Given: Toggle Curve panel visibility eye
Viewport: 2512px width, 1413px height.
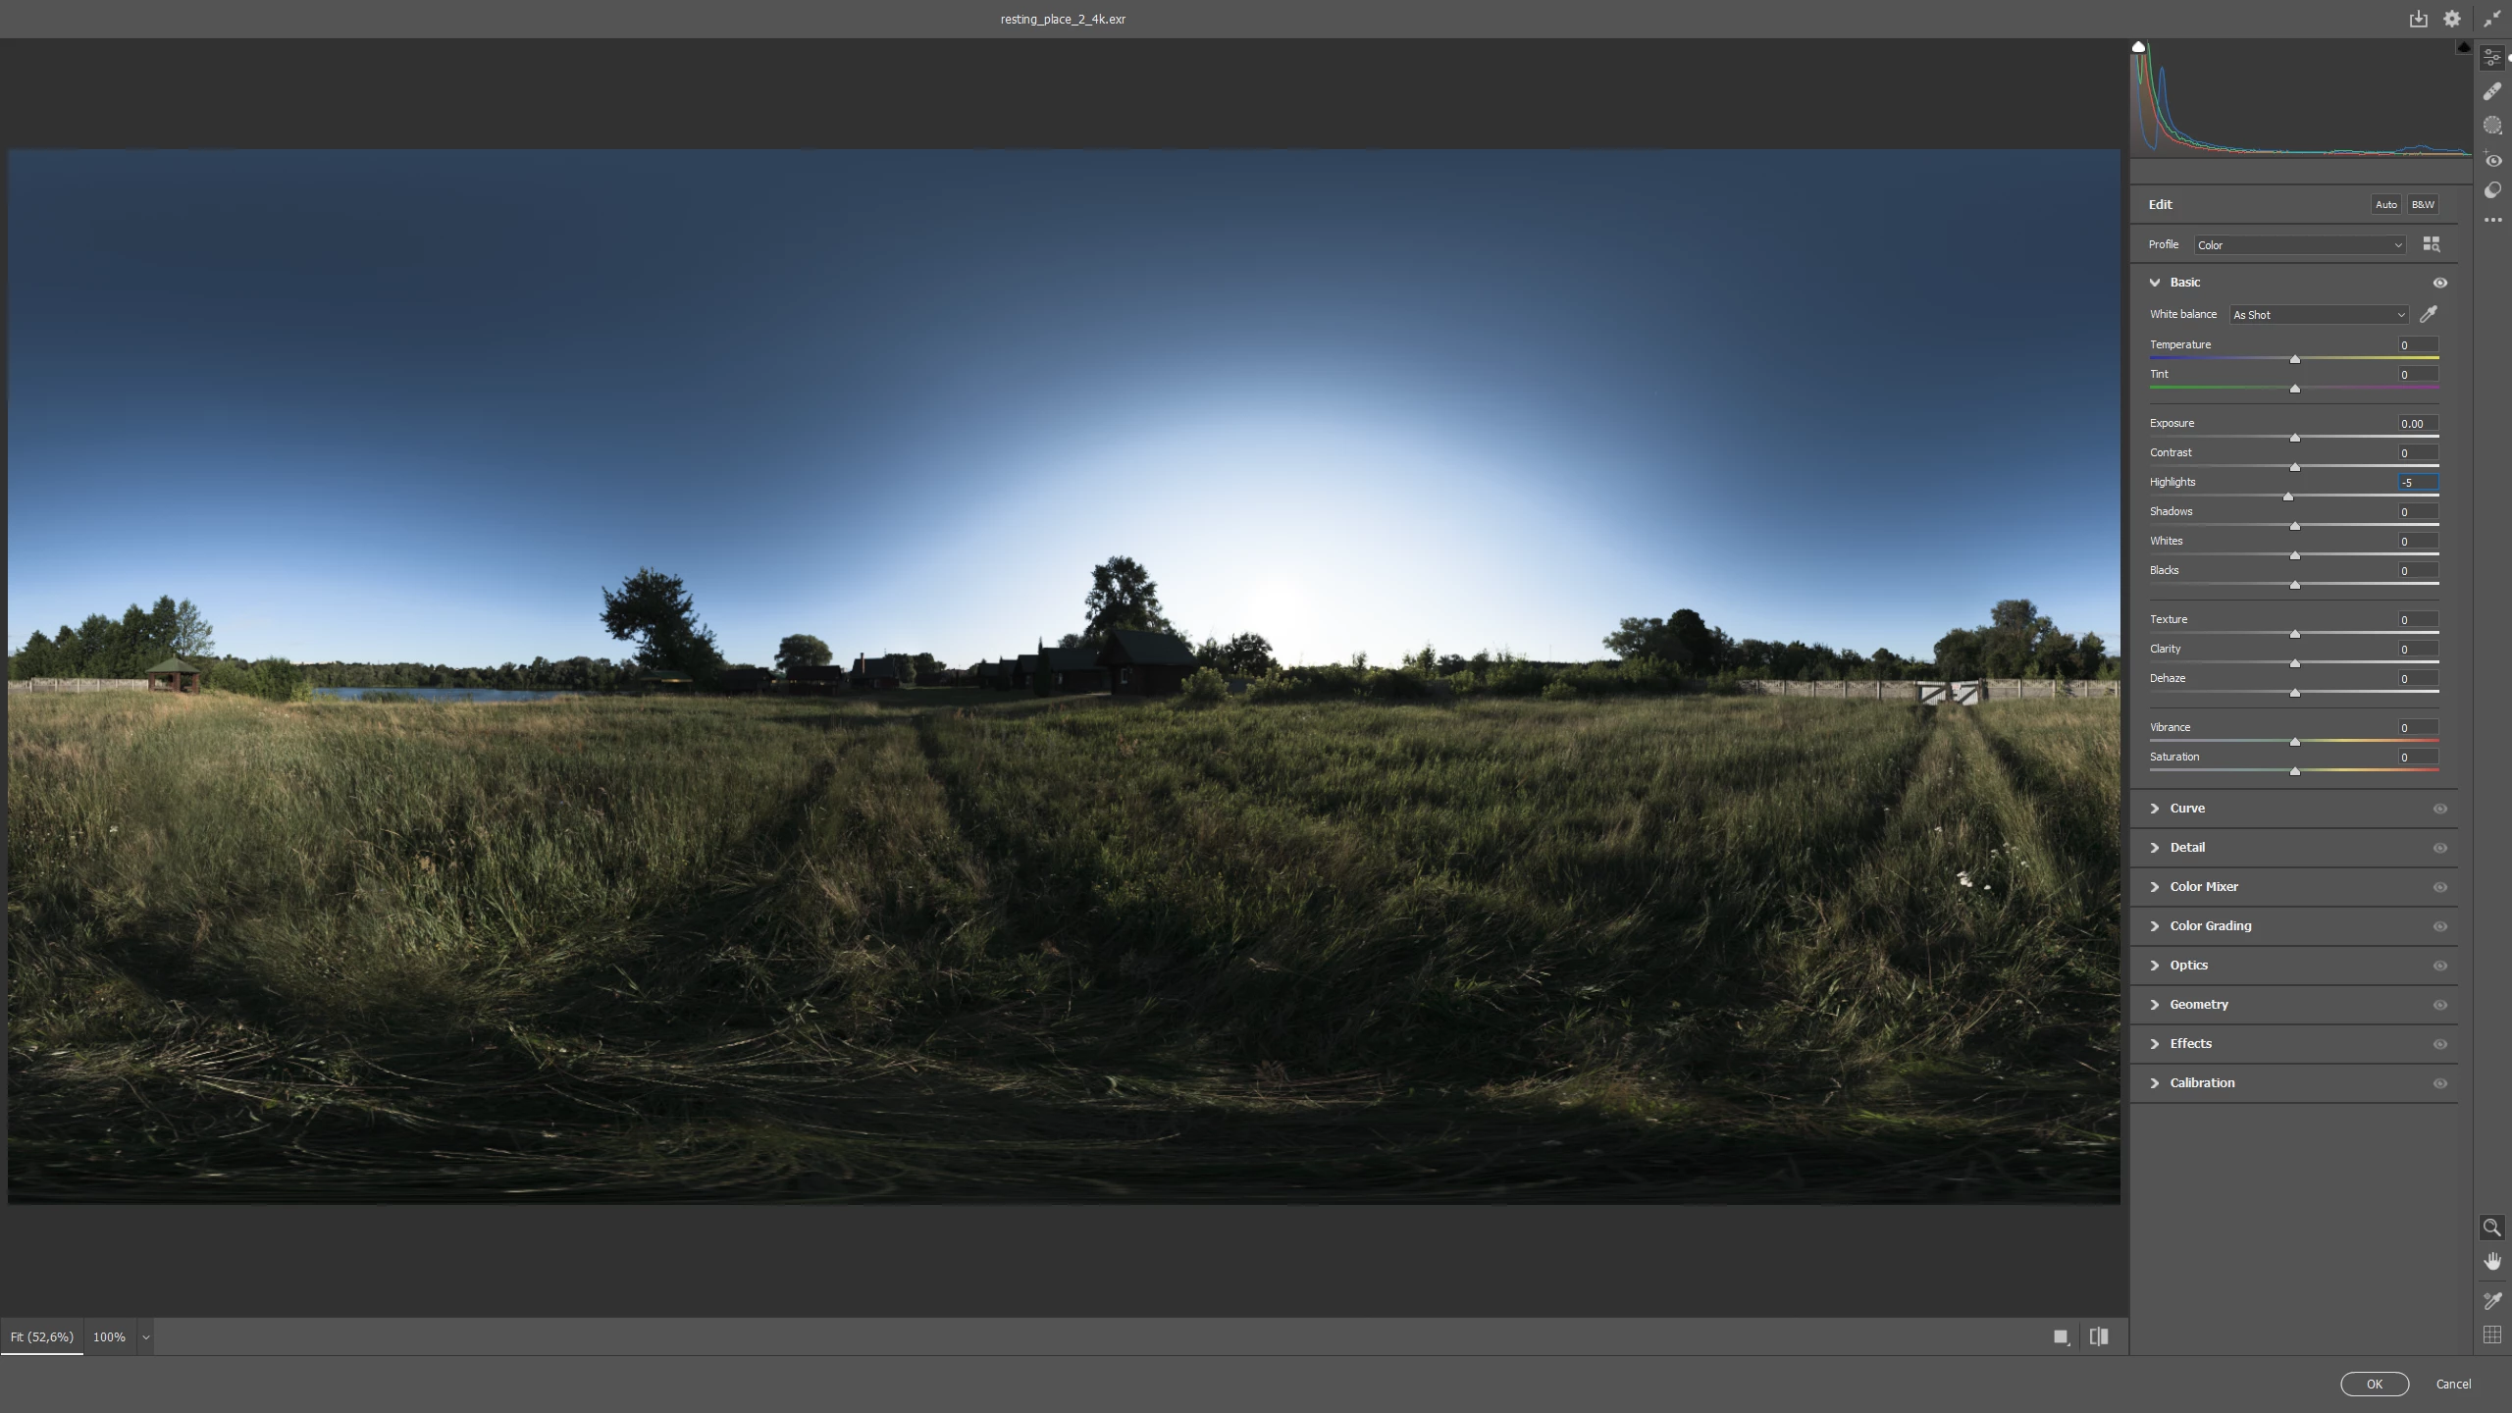Looking at the screenshot, I should pyautogui.click(x=2440, y=809).
